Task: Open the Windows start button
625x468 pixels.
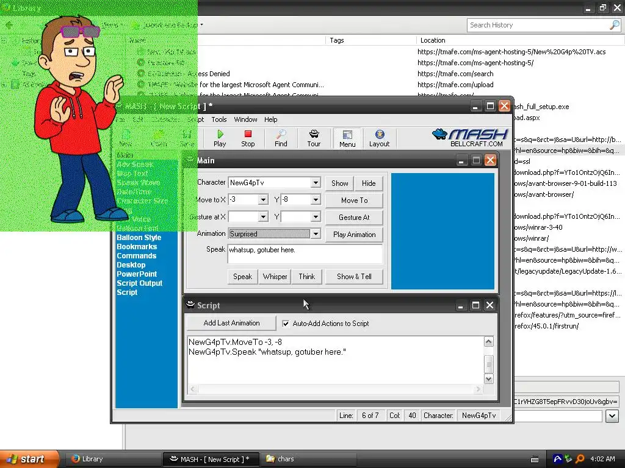Action: (29, 459)
